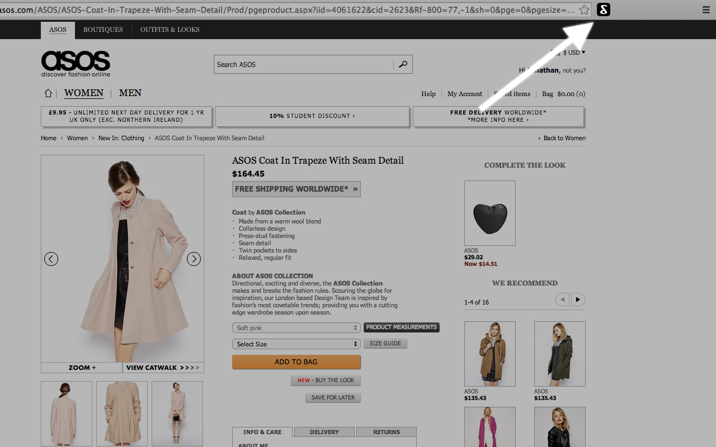This screenshot has width=716, height=447.
Task: Click Free Delivery Worldwide info banner
Action: click(498, 116)
